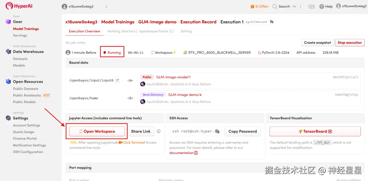Click No job notes text
Screen dimensions: 368x181
click(x=75, y=43)
